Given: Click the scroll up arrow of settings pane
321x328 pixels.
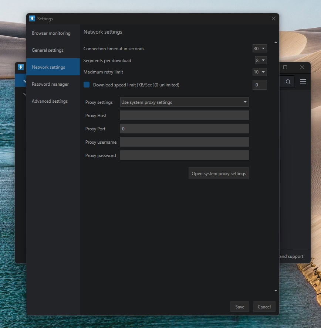Looking at the screenshot, I should (276, 42).
